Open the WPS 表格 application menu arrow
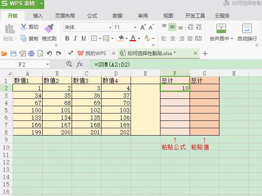Screen dimensions: 262x196 point(41,3)
